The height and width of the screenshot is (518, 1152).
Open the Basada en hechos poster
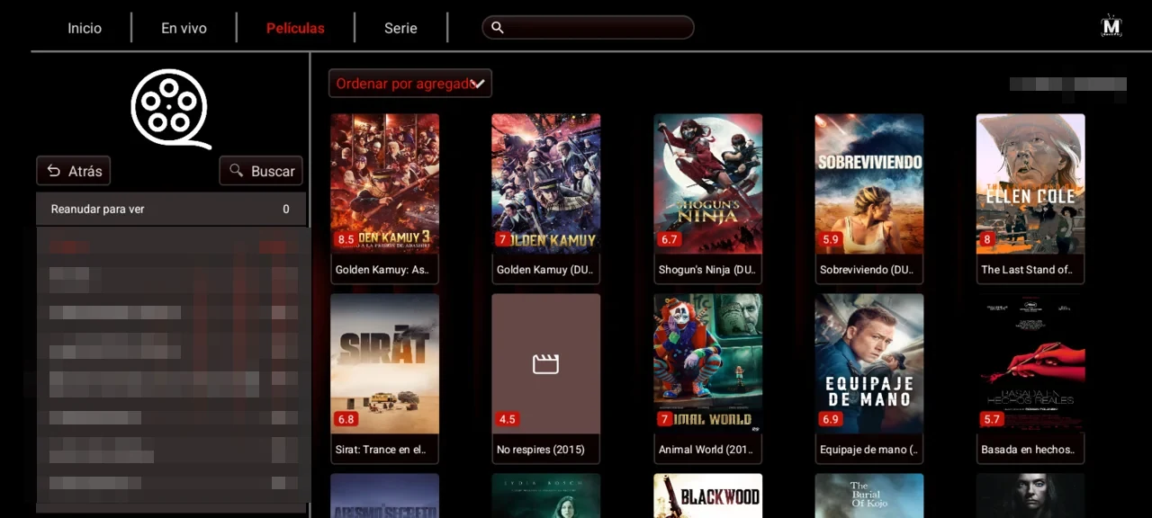(1030, 363)
